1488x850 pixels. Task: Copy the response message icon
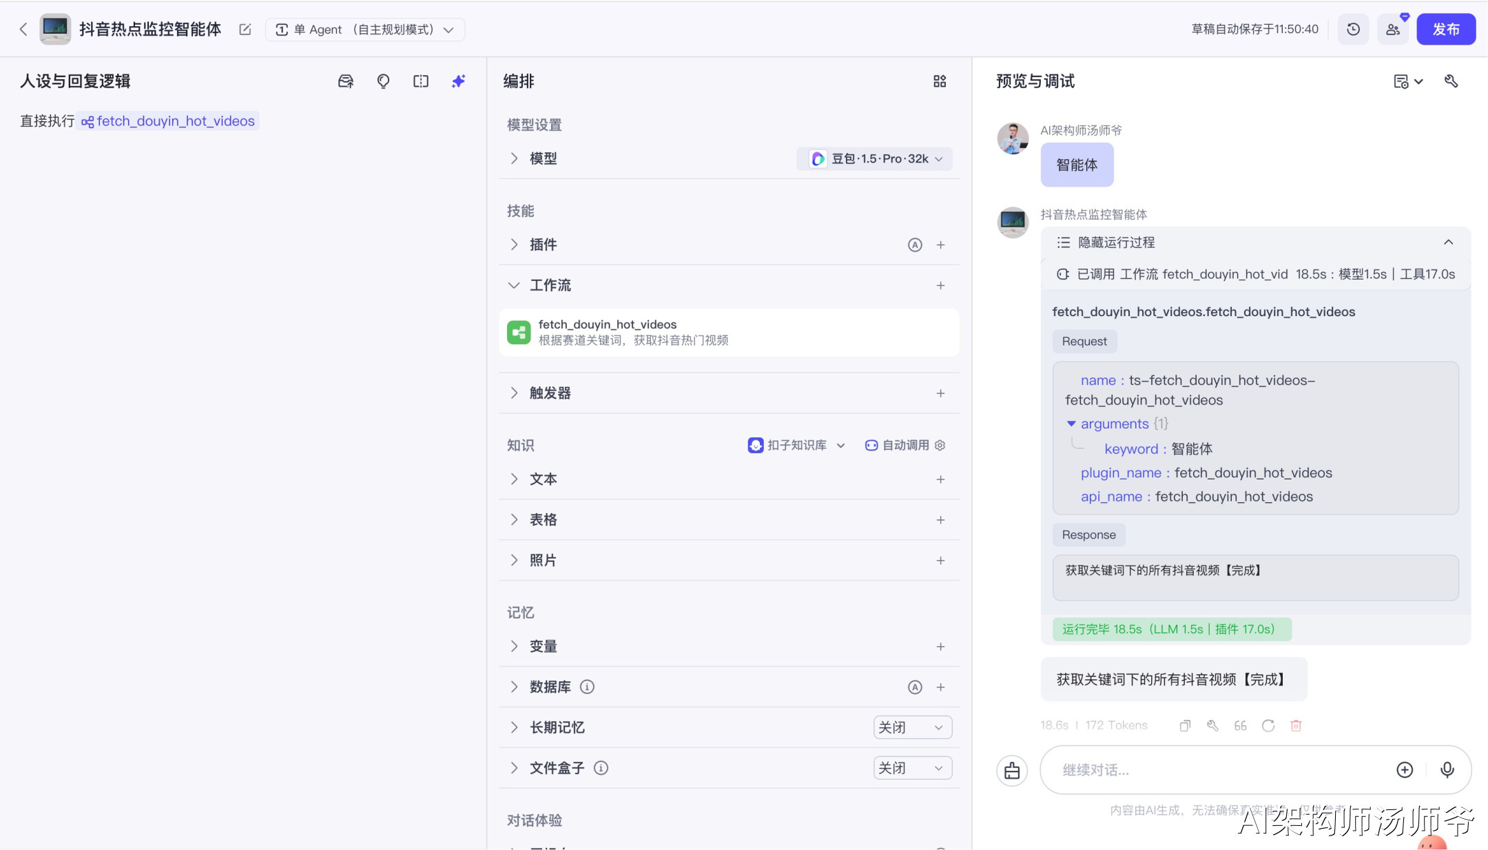tap(1185, 725)
